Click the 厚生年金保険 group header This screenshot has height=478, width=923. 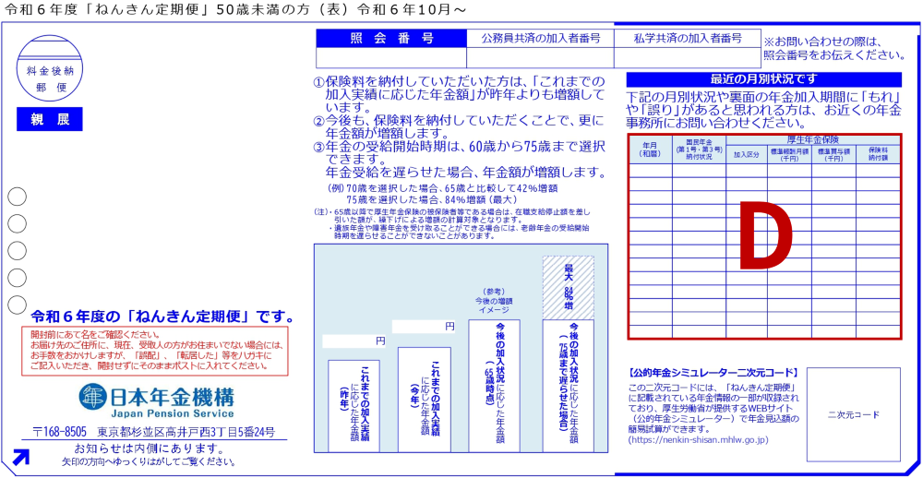point(813,140)
